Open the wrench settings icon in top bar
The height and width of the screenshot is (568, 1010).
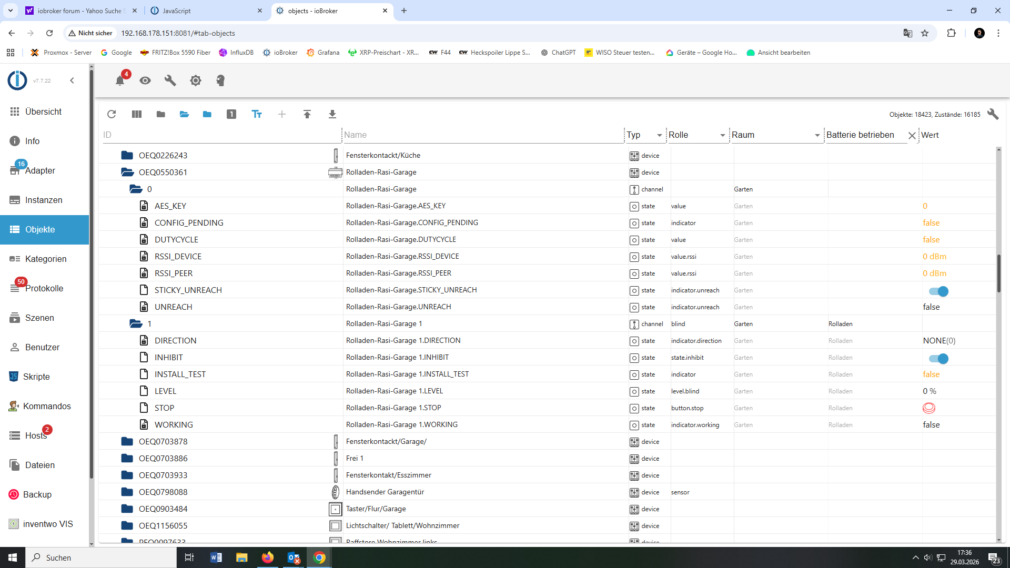(x=170, y=80)
